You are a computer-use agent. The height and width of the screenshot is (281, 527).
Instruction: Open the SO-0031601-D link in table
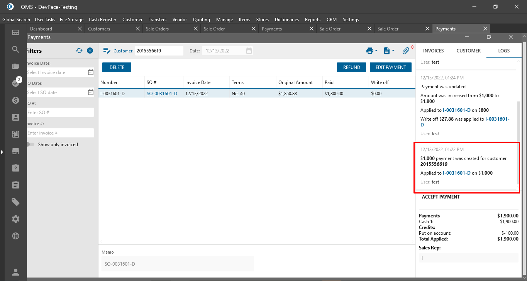coord(162,94)
